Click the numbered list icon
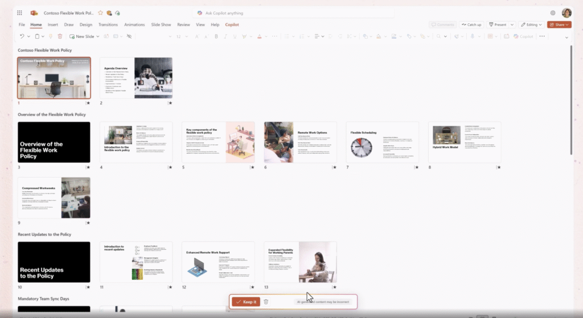This screenshot has height=318, width=583. pyautogui.click(x=302, y=36)
